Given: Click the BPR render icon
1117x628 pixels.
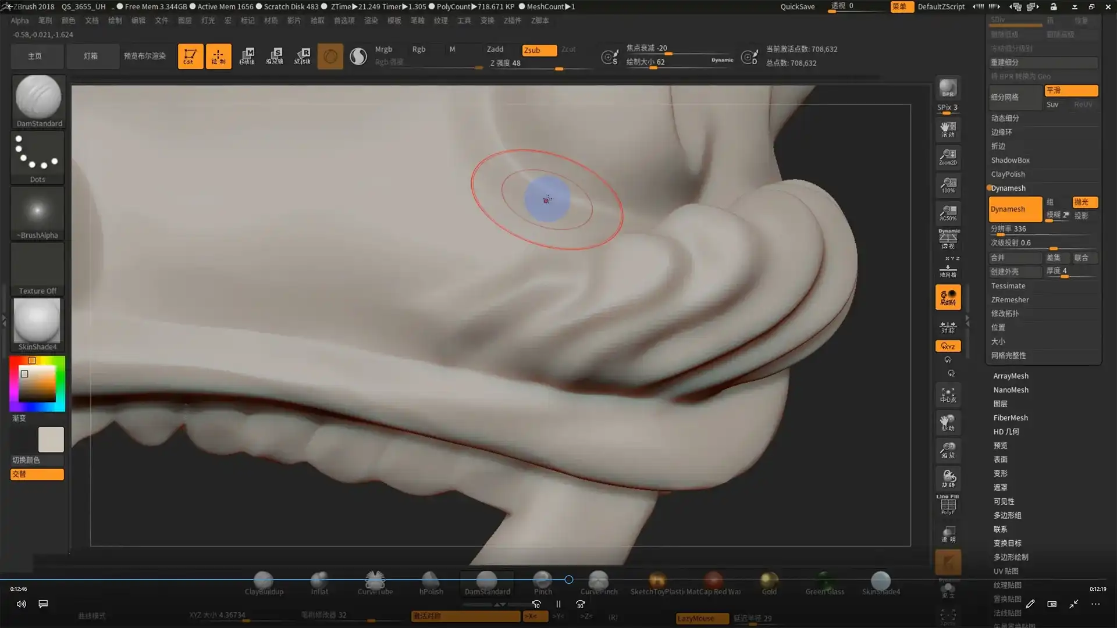Looking at the screenshot, I should point(948,88).
